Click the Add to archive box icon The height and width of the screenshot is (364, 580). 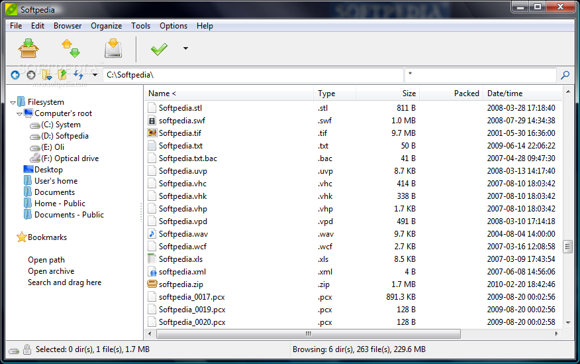(28, 48)
